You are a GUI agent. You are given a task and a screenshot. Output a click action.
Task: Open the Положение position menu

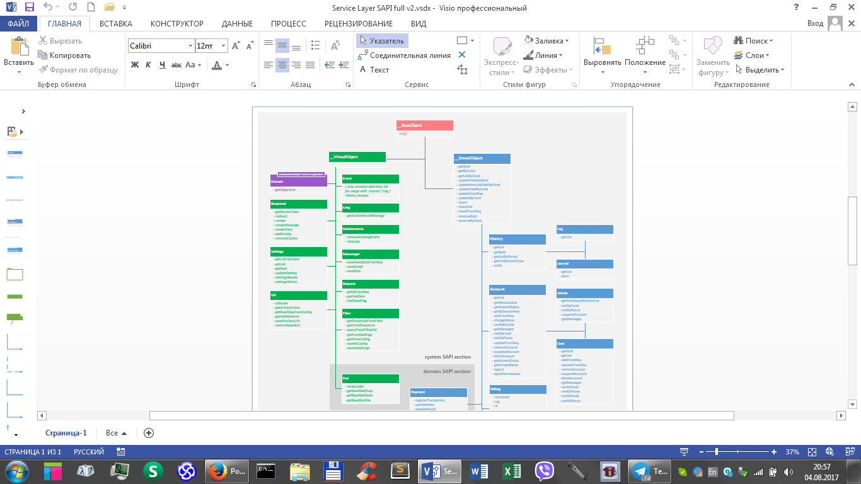(x=645, y=55)
